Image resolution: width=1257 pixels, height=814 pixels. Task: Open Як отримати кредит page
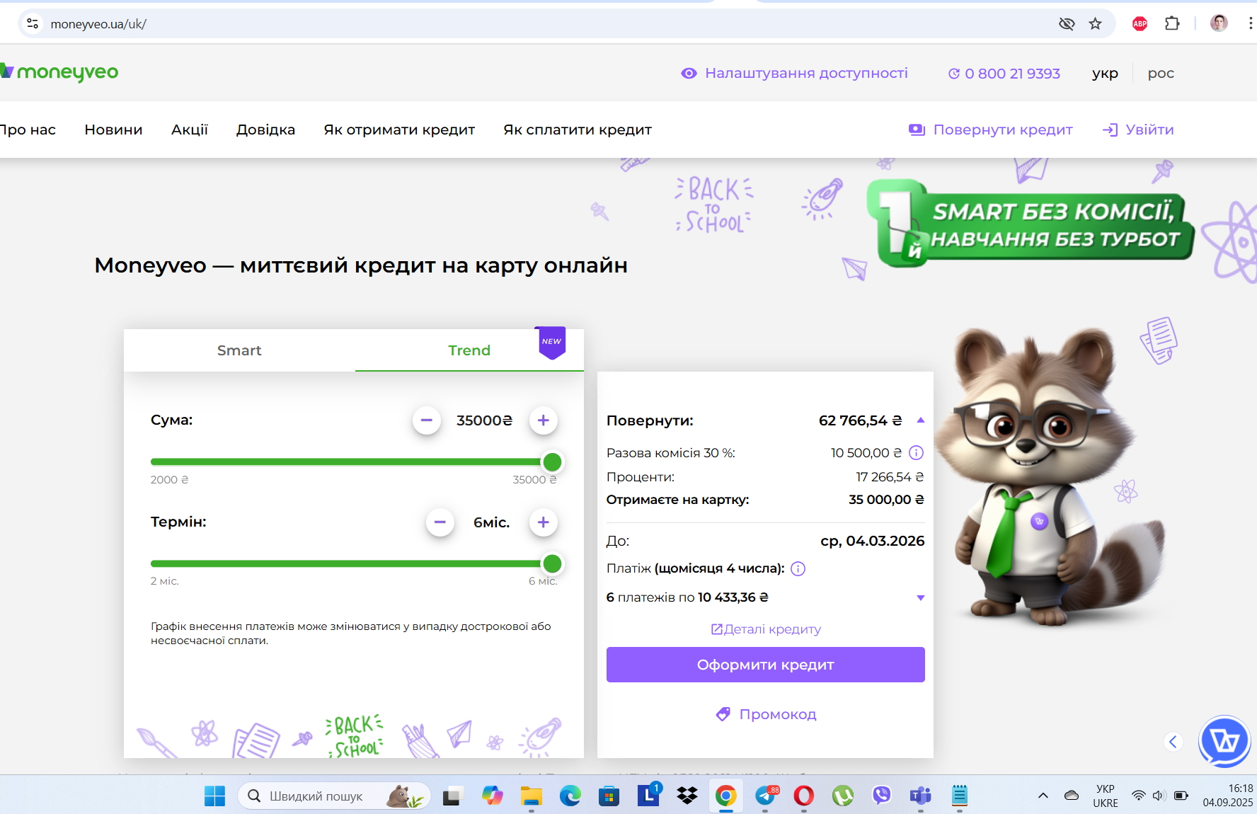(399, 130)
